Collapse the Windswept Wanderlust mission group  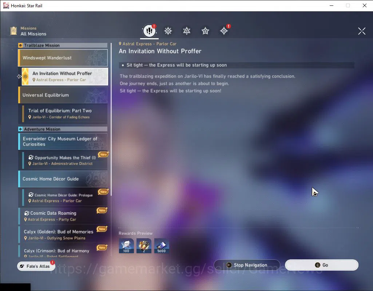(63, 58)
